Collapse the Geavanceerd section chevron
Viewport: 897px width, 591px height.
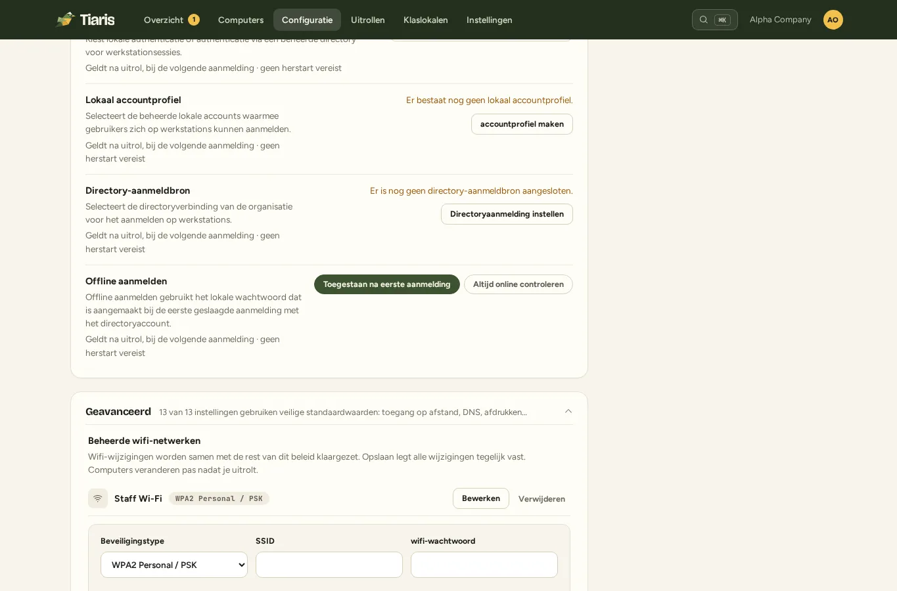(568, 412)
